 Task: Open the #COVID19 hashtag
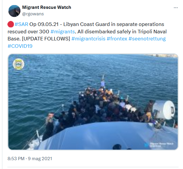tap(20, 46)
